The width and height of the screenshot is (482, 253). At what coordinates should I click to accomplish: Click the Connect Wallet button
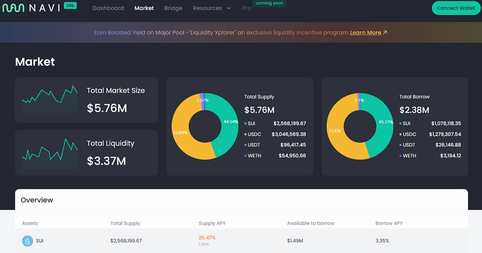tap(456, 8)
